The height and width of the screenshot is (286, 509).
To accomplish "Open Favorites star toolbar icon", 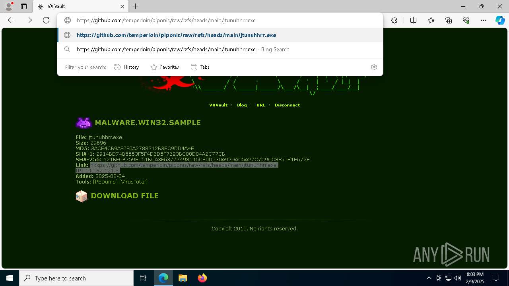I will (431, 20).
